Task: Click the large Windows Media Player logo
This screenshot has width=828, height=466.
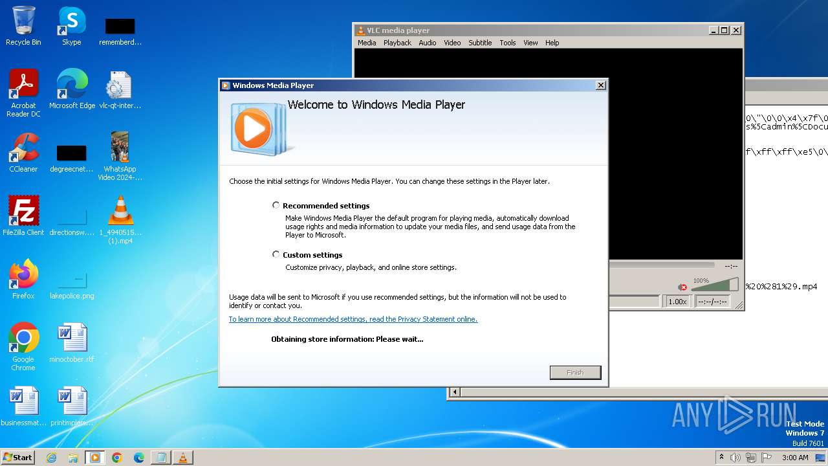Action: tap(258, 129)
